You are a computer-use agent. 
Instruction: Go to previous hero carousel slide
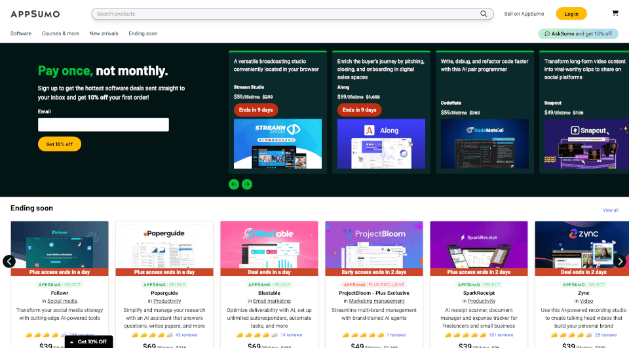pyautogui.click(x=234, y=184)
